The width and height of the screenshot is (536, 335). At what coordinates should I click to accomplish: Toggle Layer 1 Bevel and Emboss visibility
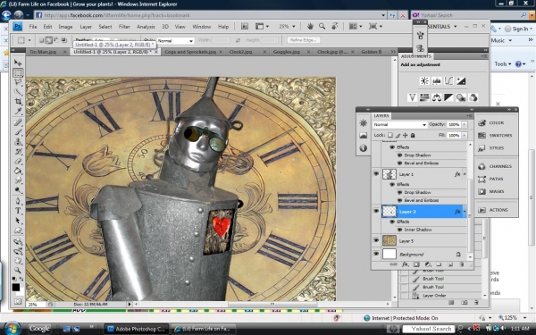tap(399, 200)
